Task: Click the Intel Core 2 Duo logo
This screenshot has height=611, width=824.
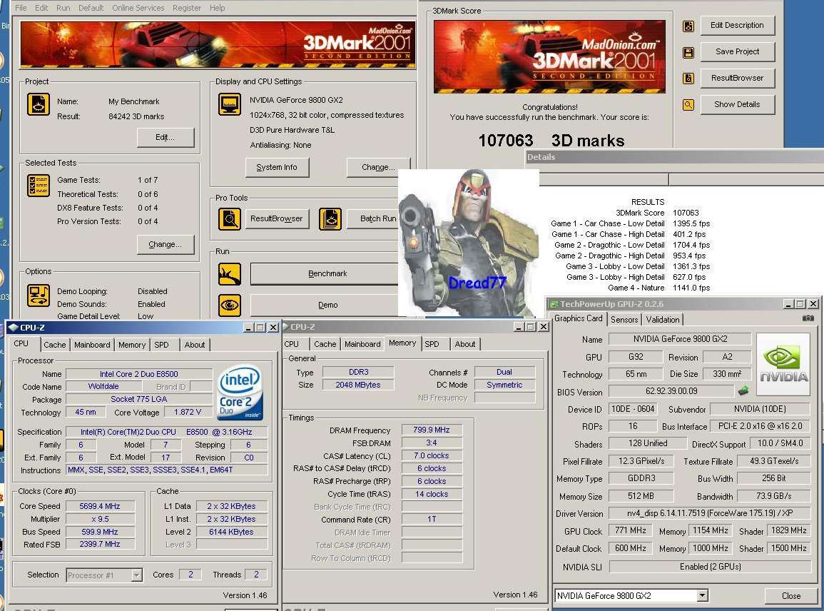Action: pos(240,393)
